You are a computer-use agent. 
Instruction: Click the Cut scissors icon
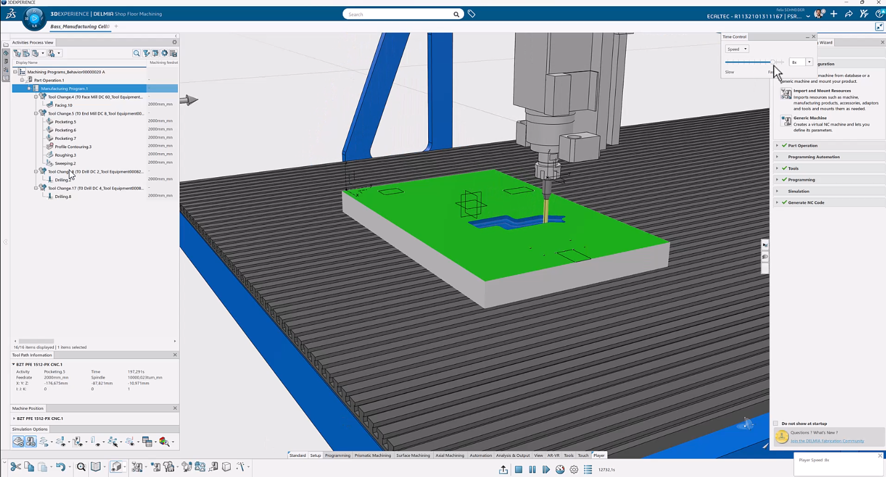point(15,467)
